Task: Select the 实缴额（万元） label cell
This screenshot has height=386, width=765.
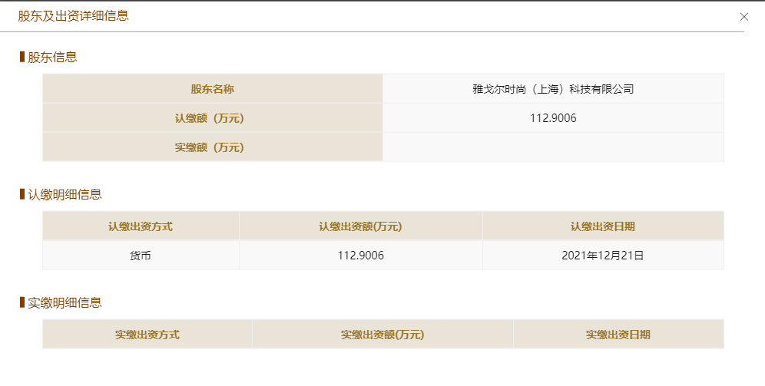Action: click(213, 147)
